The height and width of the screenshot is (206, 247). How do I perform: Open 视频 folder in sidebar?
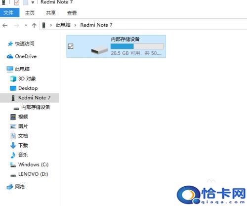(x=23, y=117)
